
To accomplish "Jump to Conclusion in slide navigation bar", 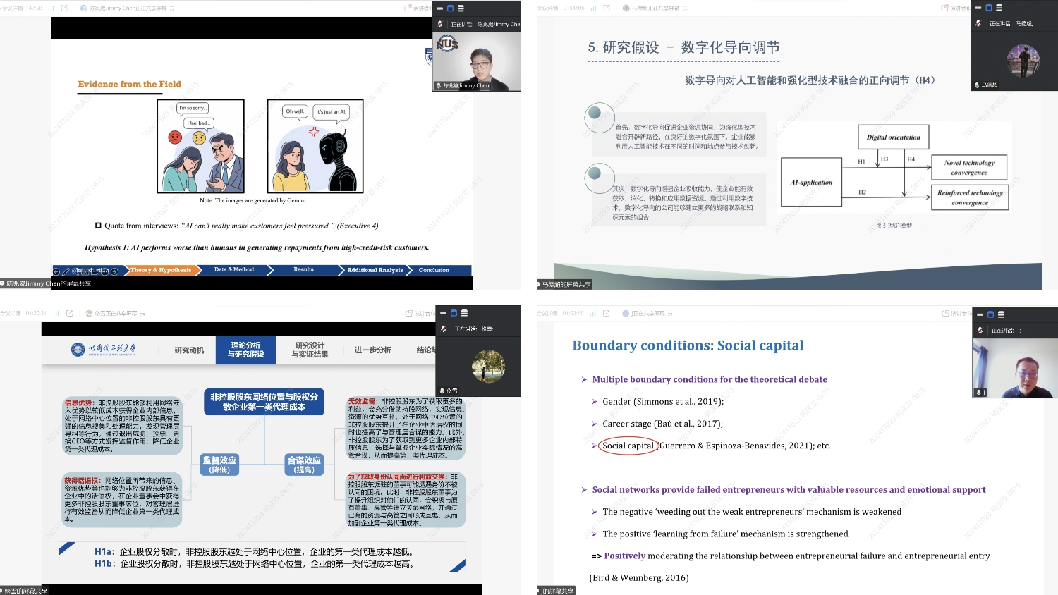I will pyautogui.click(x=434, y=270).
